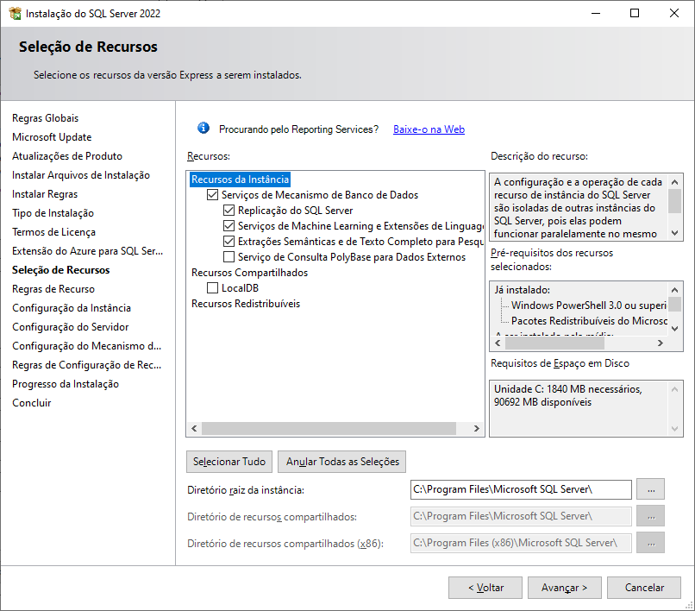
Task: Click Configuração do Servidor step
Action: (71, 327)
